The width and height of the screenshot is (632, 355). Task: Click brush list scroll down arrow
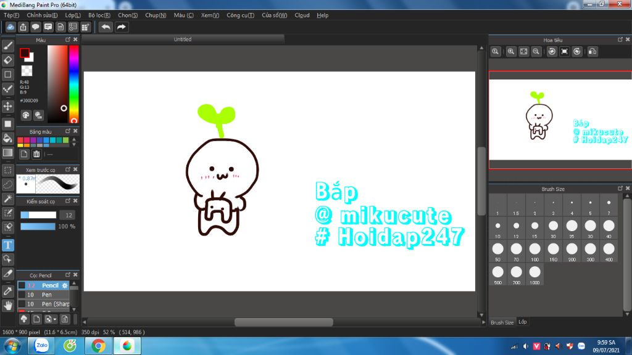pos(74,309)
